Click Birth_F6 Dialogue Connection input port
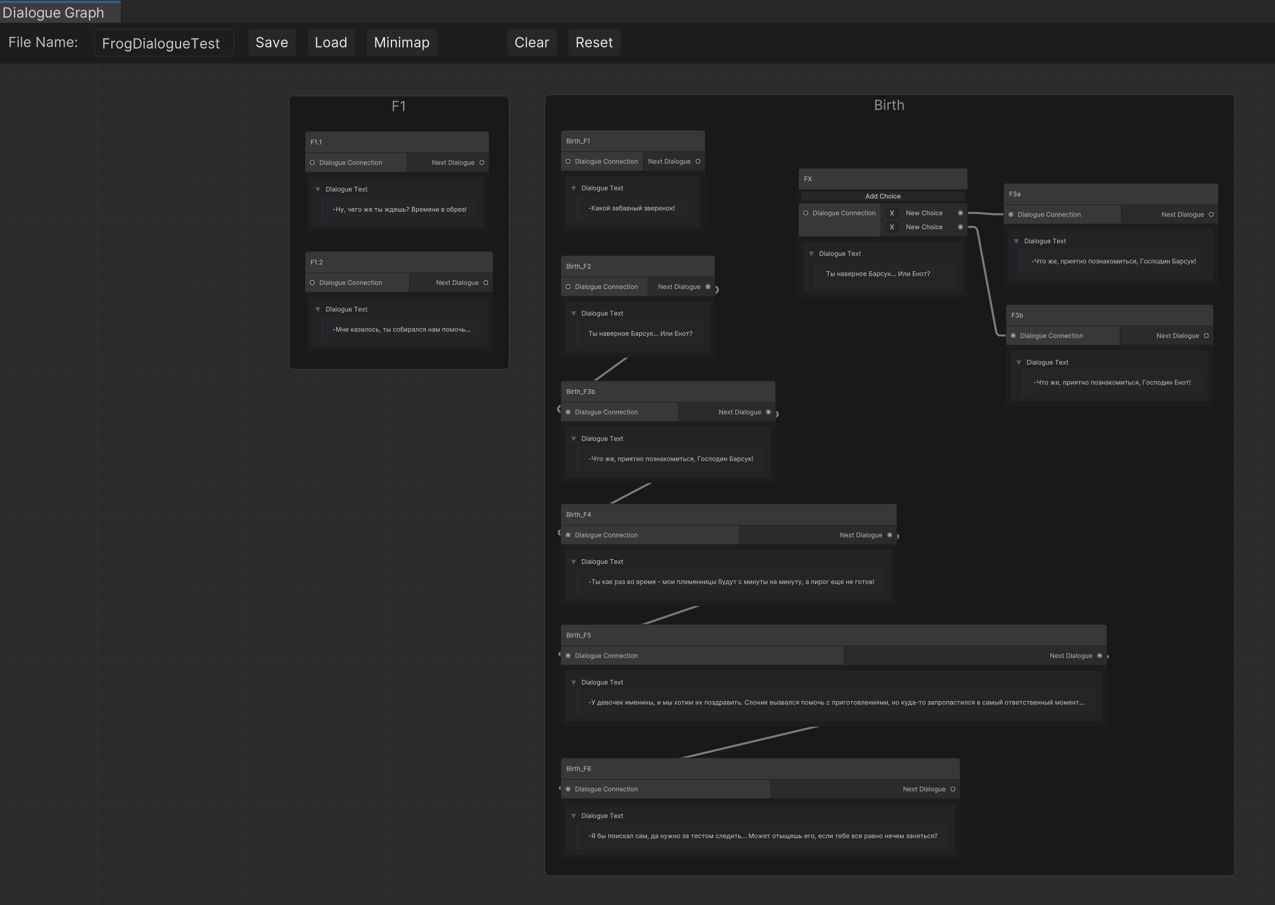 (568, 790)
